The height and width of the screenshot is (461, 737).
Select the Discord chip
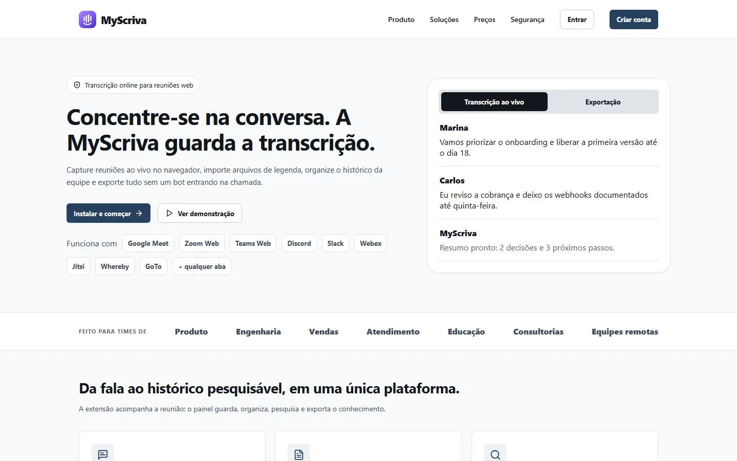[x=299, y=243]
